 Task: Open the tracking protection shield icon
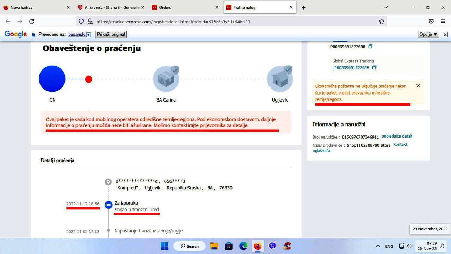click(x=81, y=22)
